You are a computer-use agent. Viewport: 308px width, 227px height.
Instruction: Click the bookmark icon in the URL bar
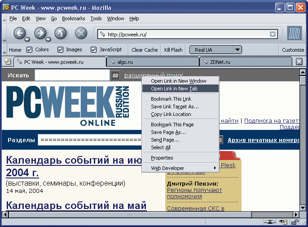102,34
